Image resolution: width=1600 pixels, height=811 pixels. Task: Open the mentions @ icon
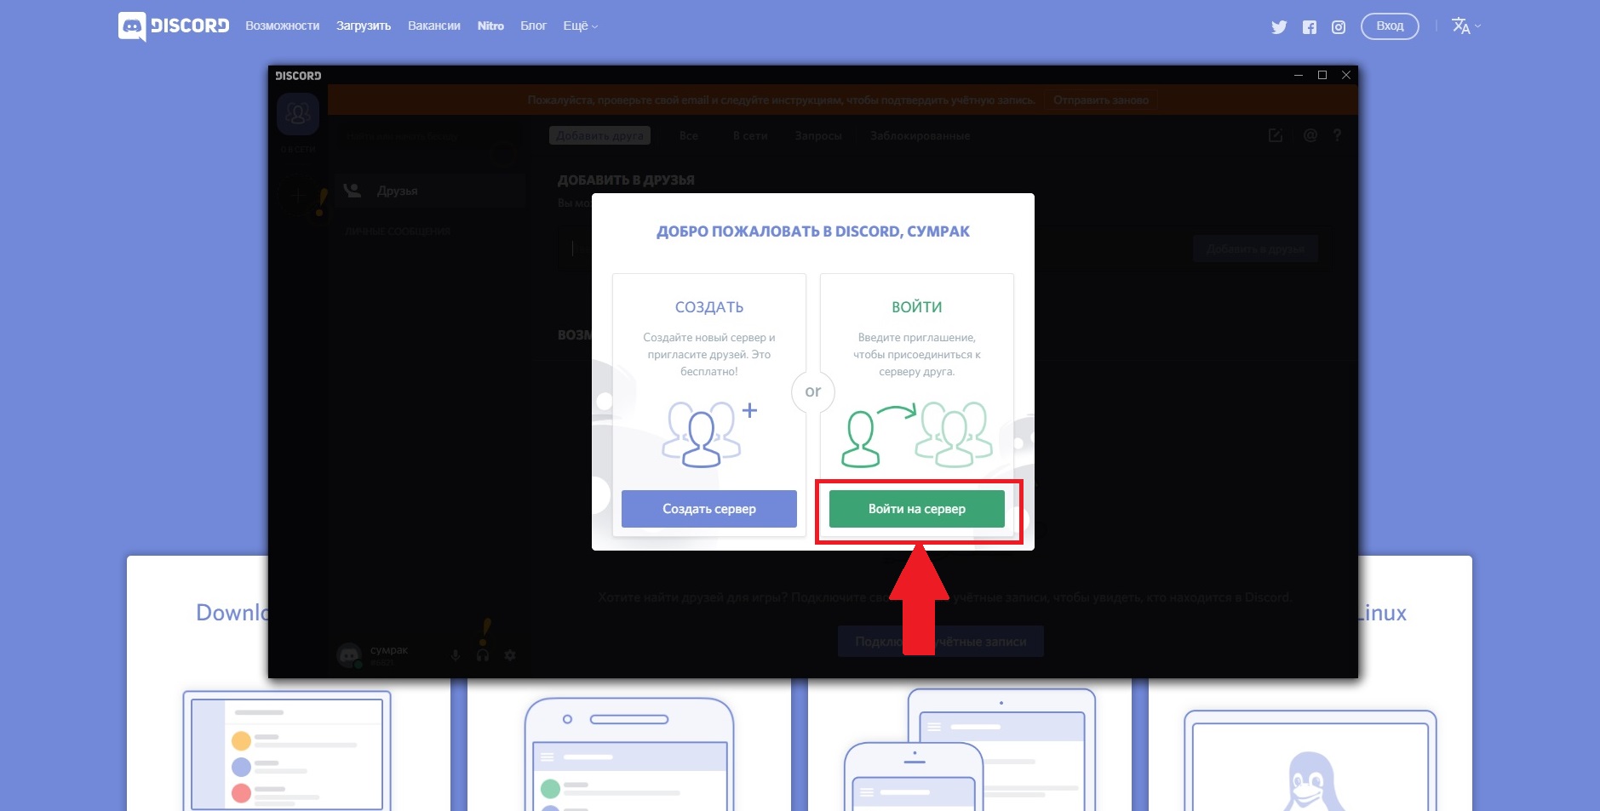point(1310,135)
